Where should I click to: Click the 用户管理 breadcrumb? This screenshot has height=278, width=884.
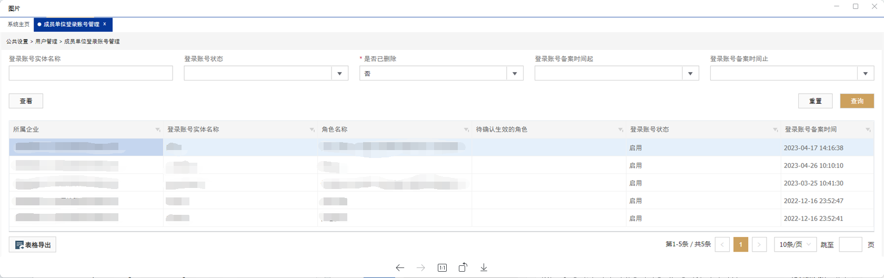[x=46, y=42]
